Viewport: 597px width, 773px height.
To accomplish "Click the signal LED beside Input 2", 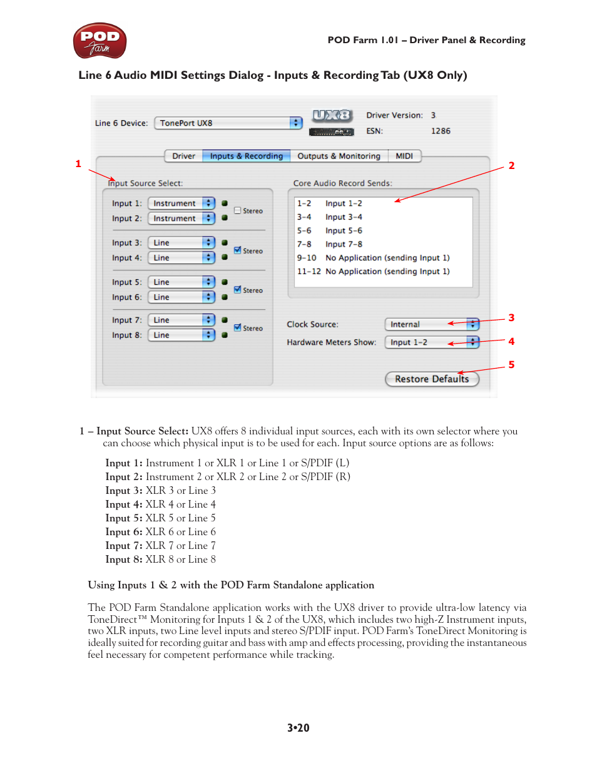I will coord(225,218).
